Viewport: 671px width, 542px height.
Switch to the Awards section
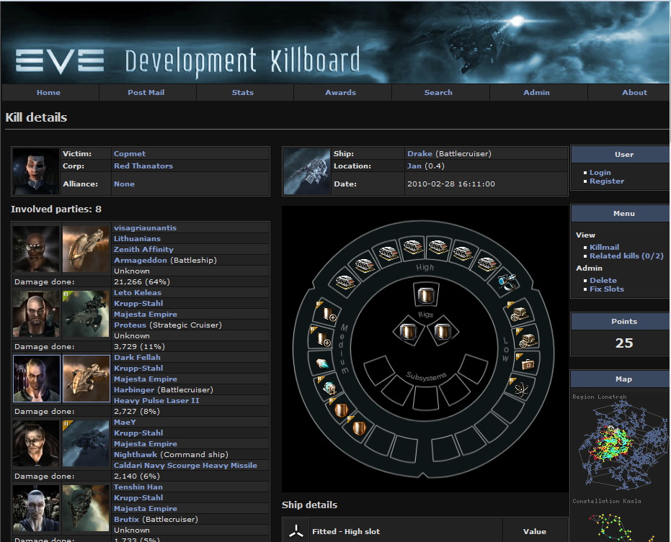(340, 92)
